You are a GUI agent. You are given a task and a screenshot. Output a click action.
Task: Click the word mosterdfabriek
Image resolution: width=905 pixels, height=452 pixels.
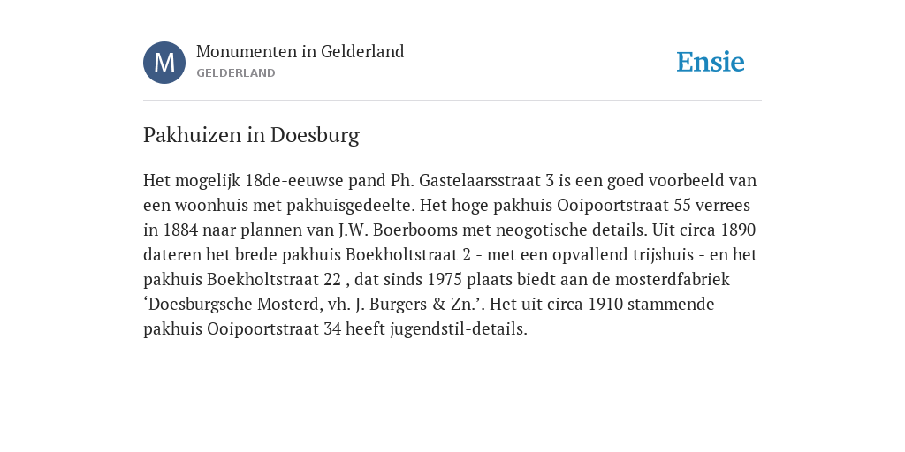[672, 280]
